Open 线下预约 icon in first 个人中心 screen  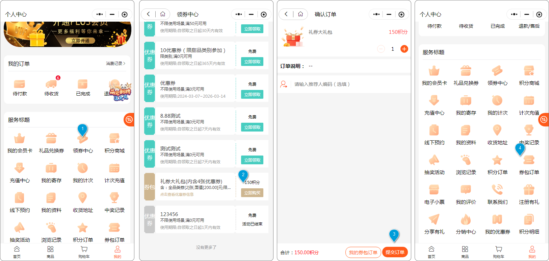point(20,198)
